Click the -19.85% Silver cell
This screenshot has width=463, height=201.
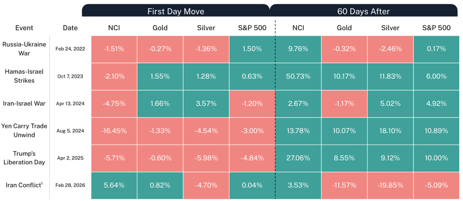390,185
